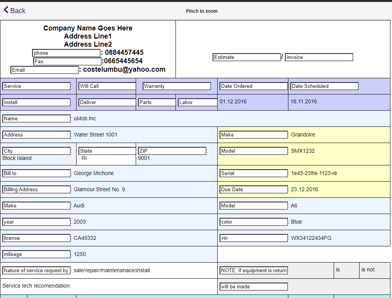The image size is (392, 298).
Task: Choose the 'is' option cell
Action: coord(346,270)
